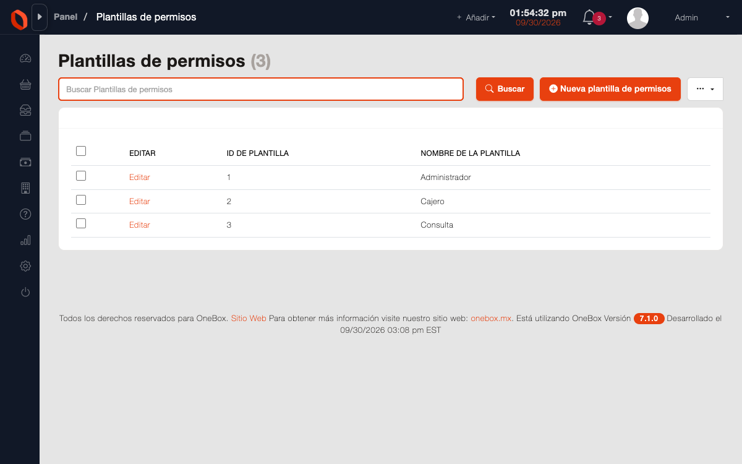Open the building sidebar icon
This screenshot has width=742, height=464.
[25, 188]
